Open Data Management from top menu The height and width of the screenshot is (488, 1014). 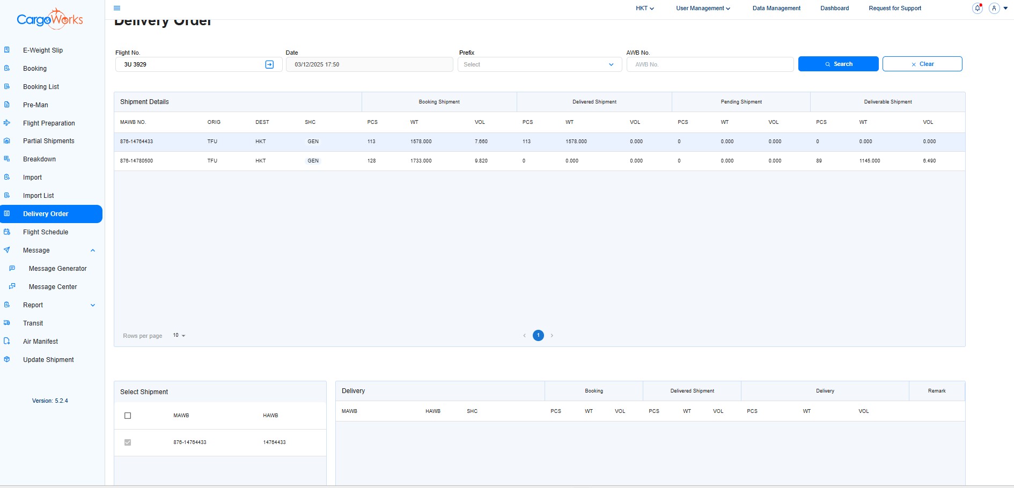pyautogui.click(x=776, y=9)
